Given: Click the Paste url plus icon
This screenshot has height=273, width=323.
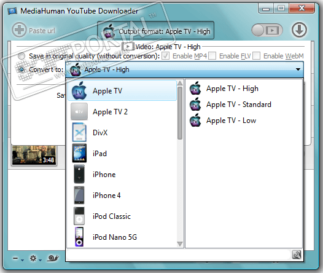Looking at the screenshot, I should point(19,30).
